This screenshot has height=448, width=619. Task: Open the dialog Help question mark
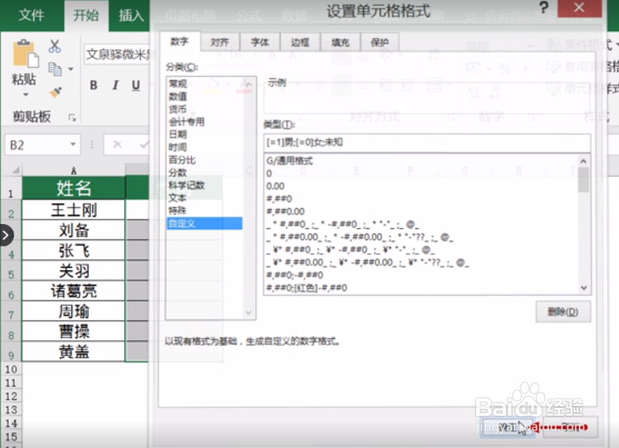click(545, 8)
